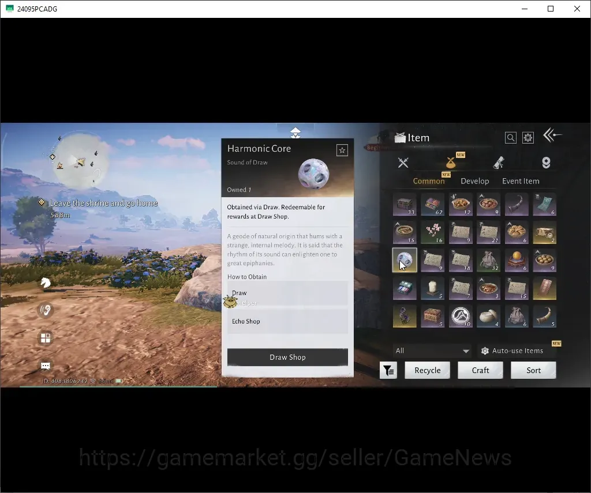Select the ivory horn item with 5
The image size is (591, 493).
(x=544, y=316)
